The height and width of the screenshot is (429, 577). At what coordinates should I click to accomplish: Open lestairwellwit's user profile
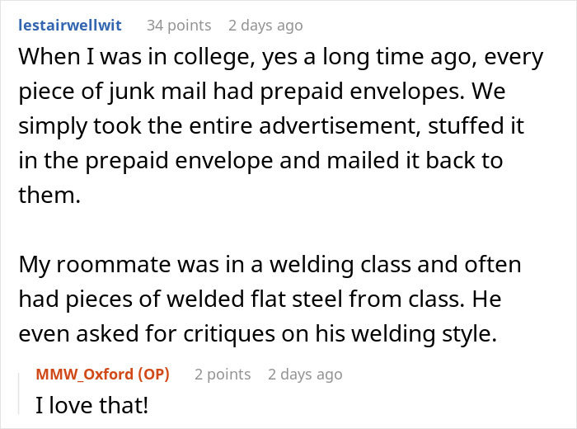coord(70,26)
